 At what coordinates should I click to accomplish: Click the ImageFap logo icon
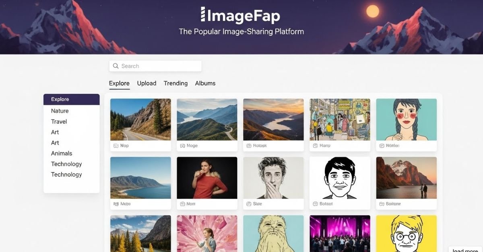(203, 14)
